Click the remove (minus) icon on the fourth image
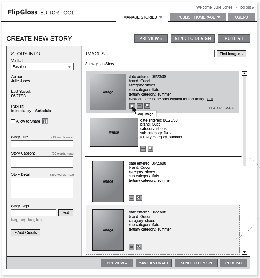Screen dimensions: 260x278 point(131,247)
